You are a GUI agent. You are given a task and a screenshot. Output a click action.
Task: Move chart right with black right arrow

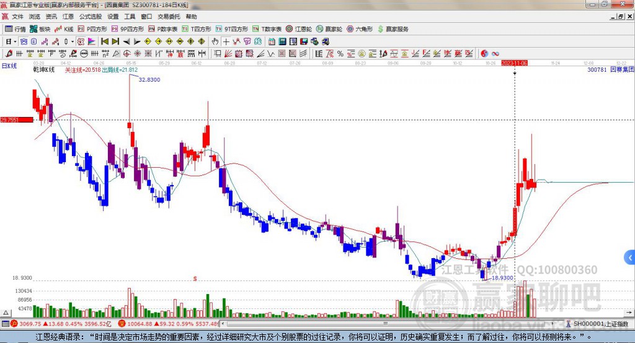(x=137, y=41)
